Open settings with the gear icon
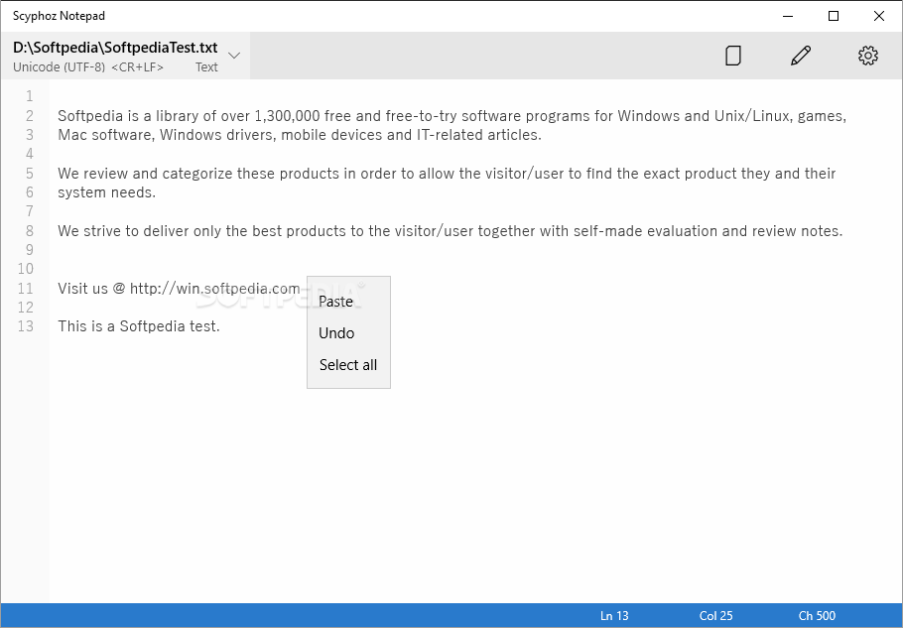Screen dimensions: 903x628 coord(868,56)
